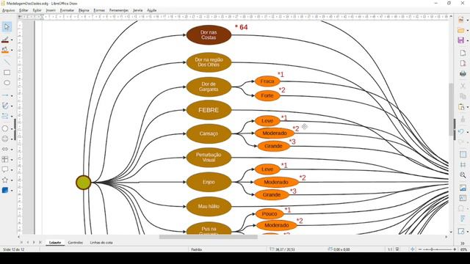Screen dimensions: 470x264
Task: Select the Curves and Polygons tool
Action: point(5,106)
